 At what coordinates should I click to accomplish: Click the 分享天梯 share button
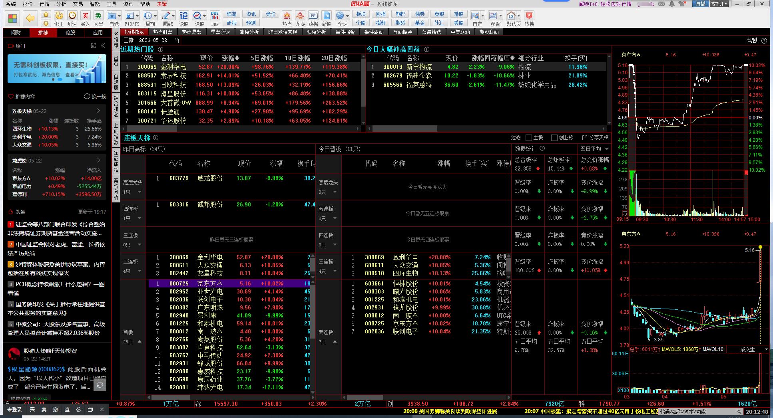(596, 138)
